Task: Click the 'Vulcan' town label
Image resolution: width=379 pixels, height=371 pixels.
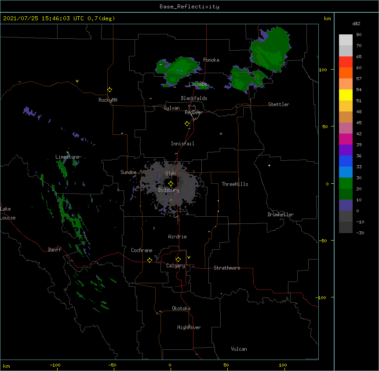Action: click(239, 349)
